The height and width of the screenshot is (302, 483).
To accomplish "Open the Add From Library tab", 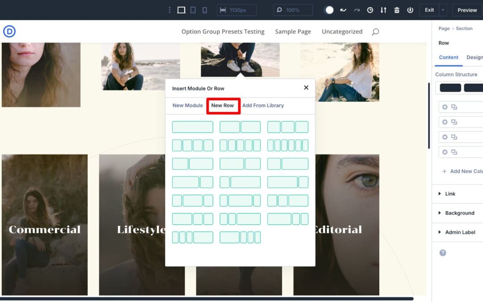I will coord(263,106).
